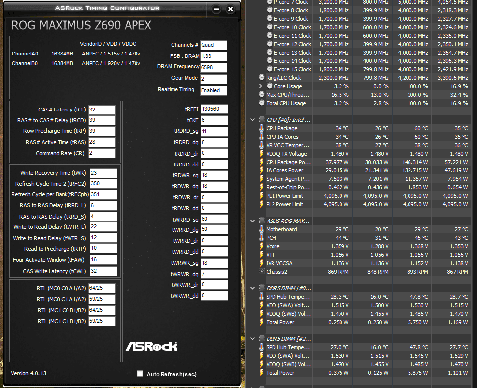477x388 pixels.
Task: Click the Chassis2 fan icon
Action: coord(261,272)
